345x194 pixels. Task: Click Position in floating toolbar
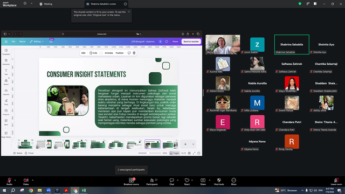point(120,53)
